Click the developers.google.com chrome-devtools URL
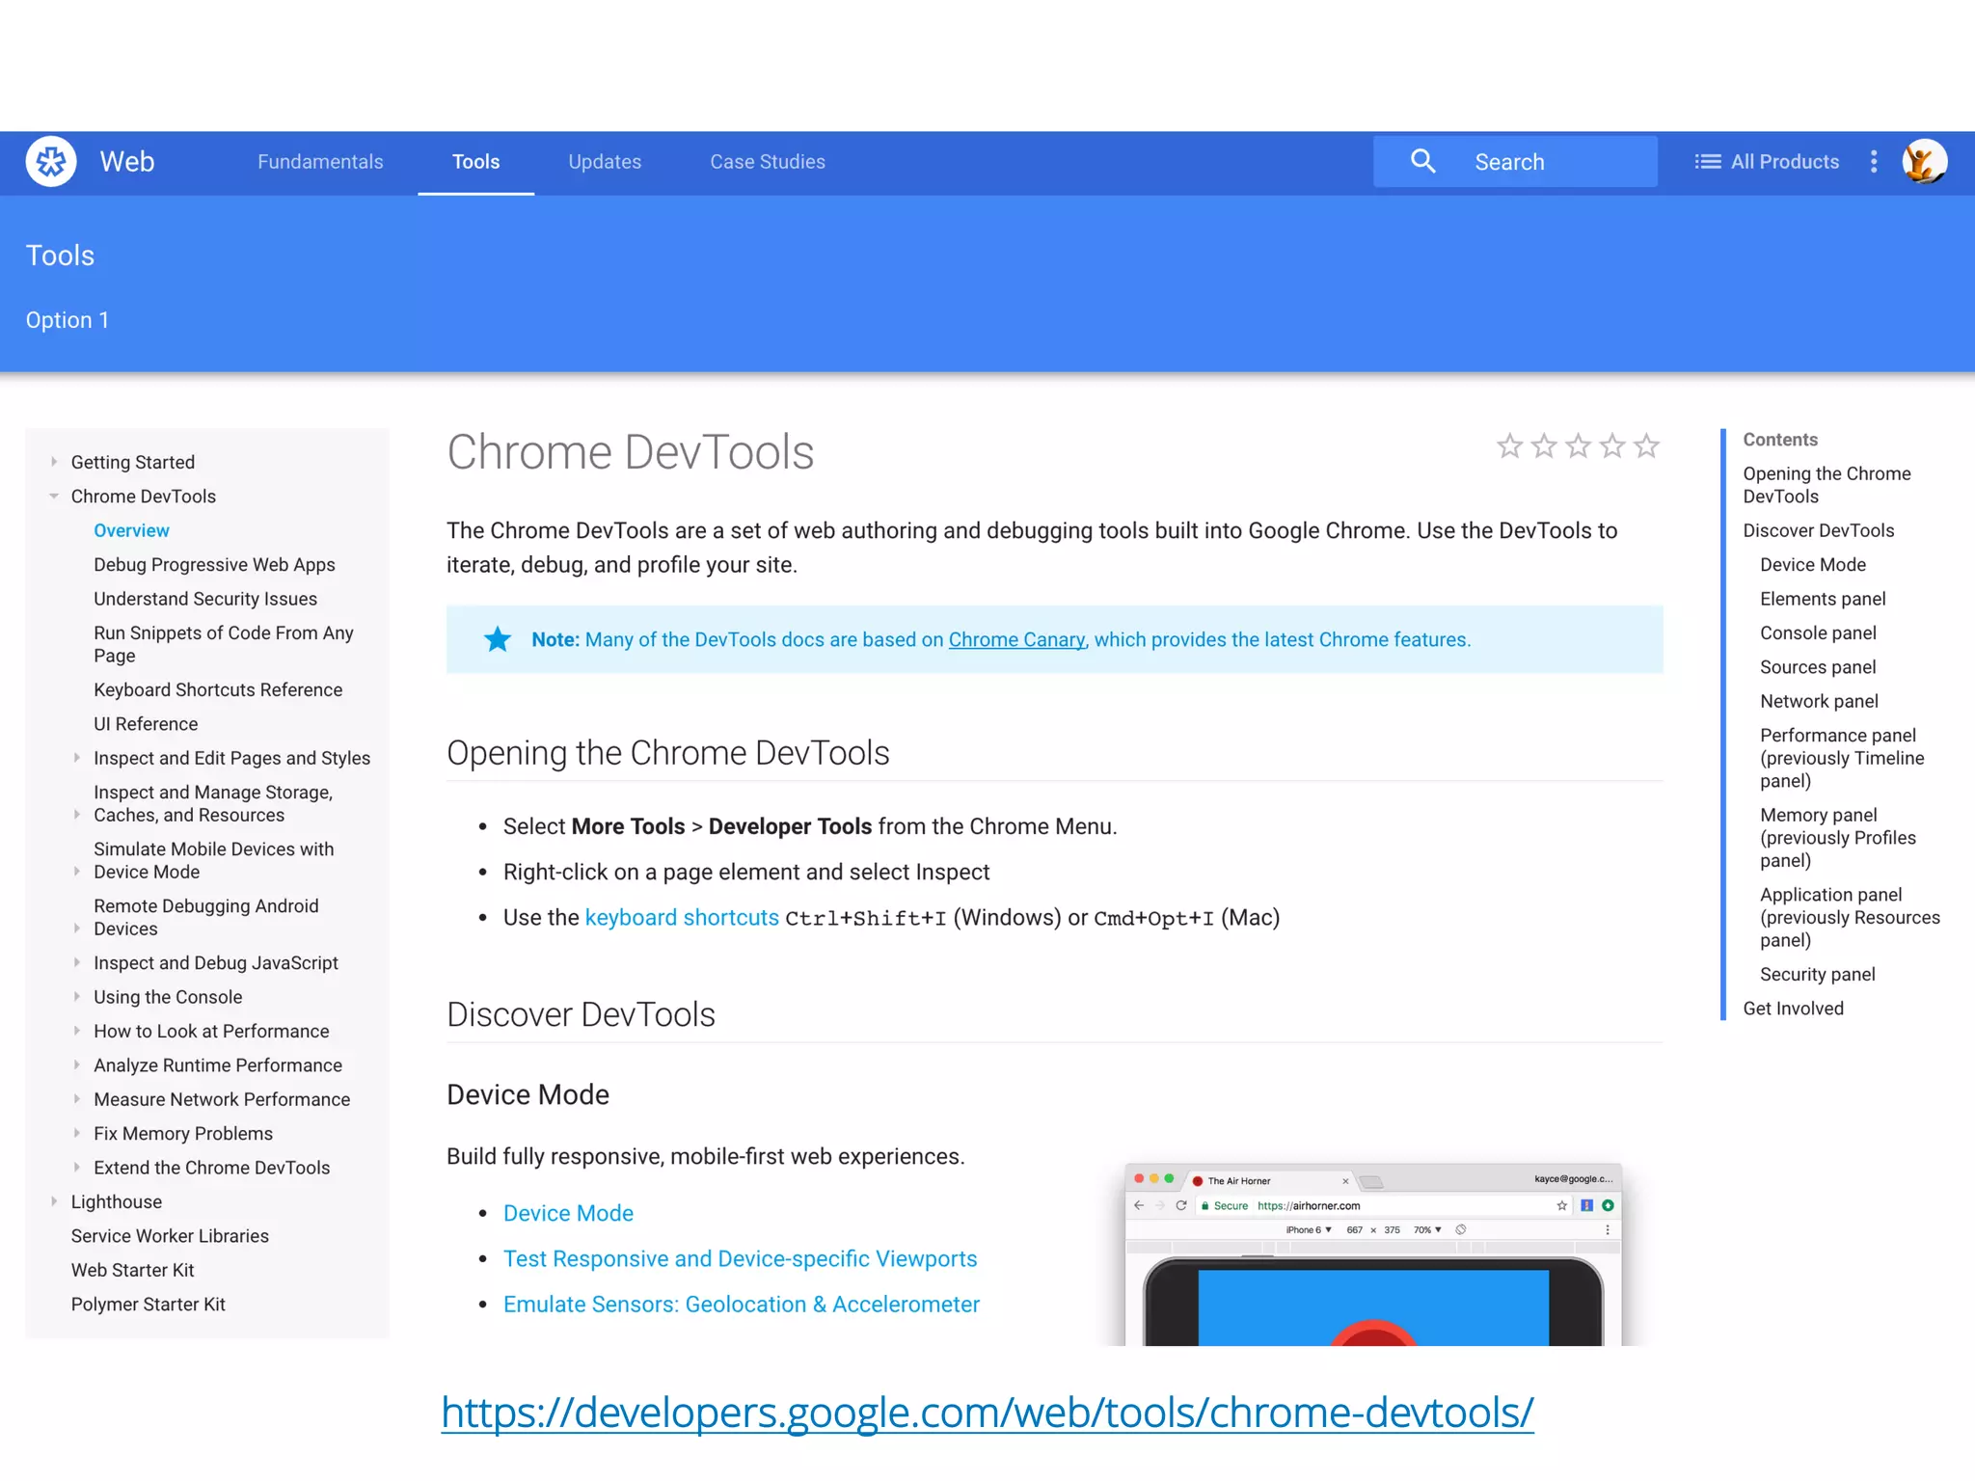Image resolution: width=1975 pixels, height=1481 pixels. [x=987, y=1414]
